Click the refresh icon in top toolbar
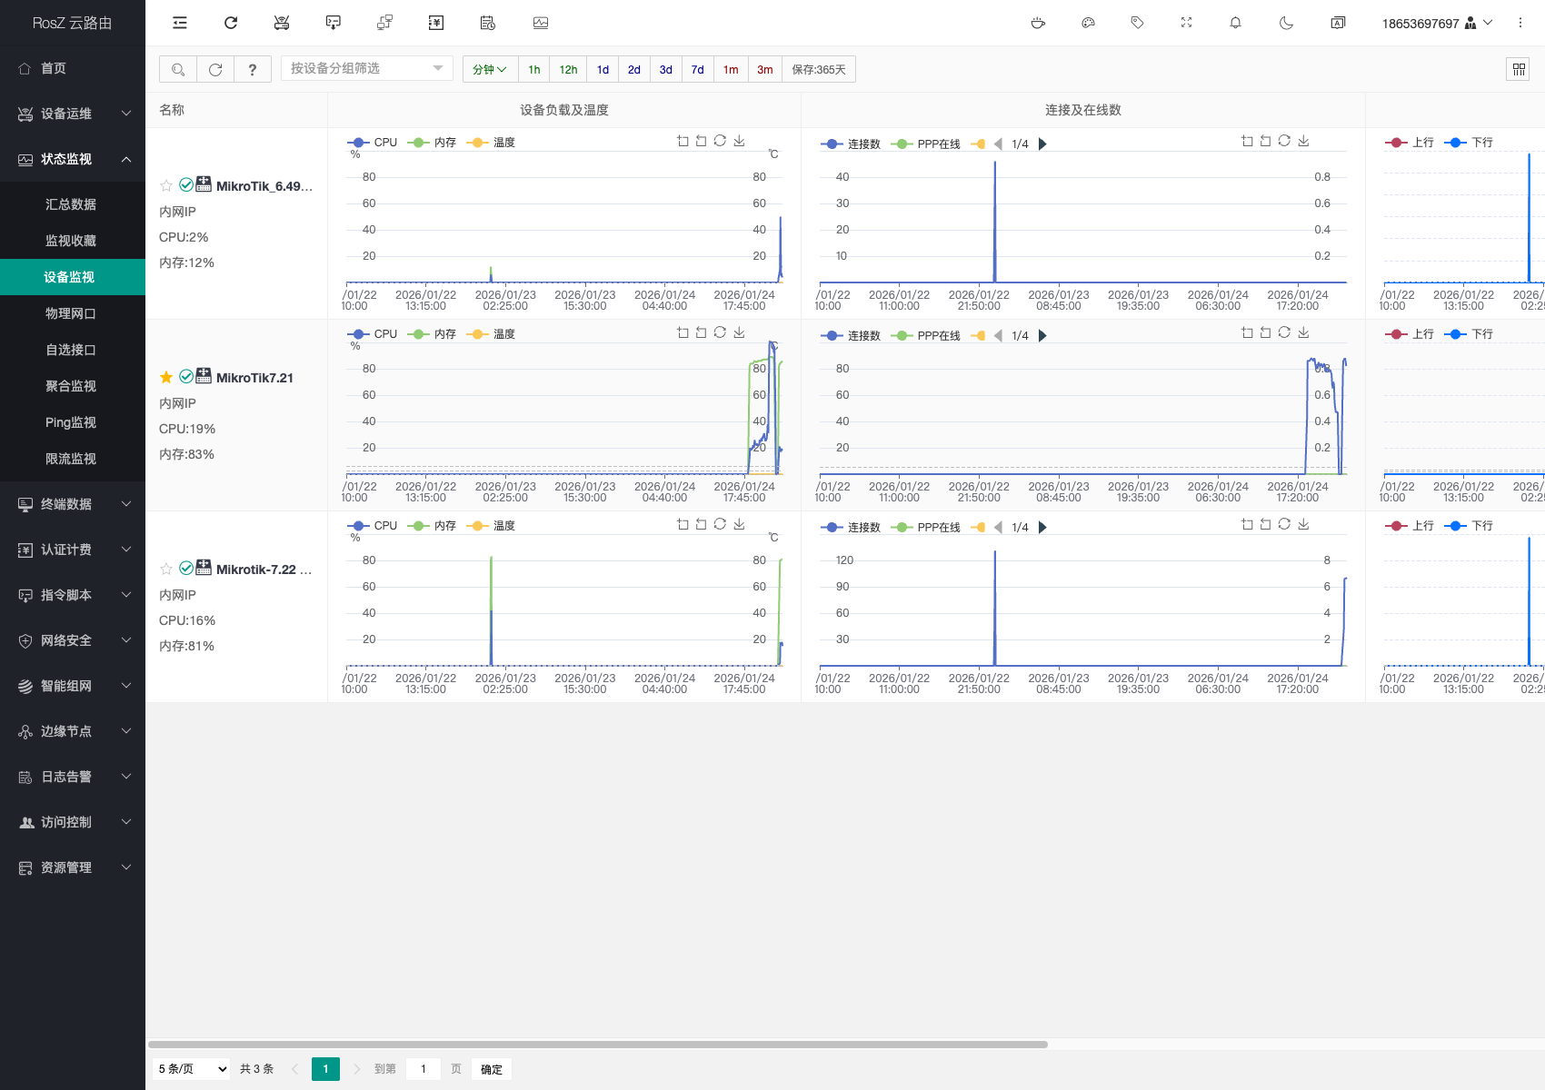 click(x=231, y=23)
